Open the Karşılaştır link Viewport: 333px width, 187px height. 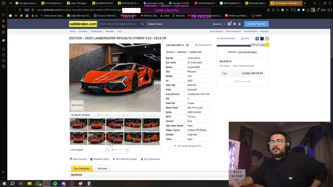tap(264, 31)
